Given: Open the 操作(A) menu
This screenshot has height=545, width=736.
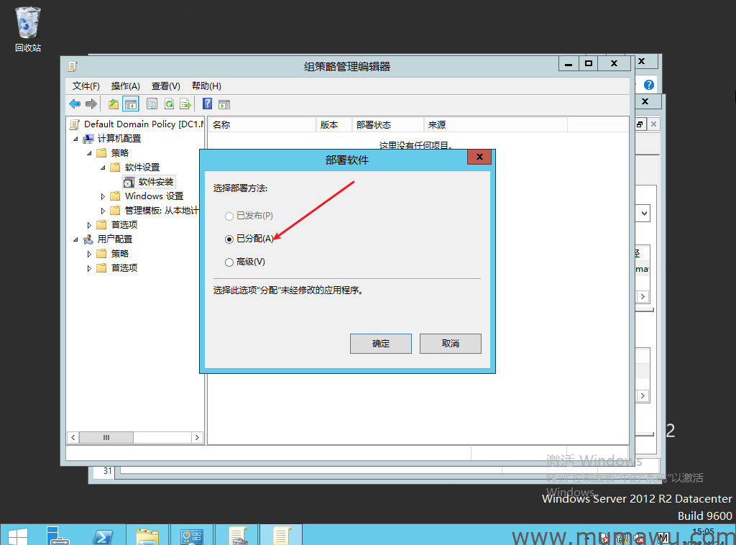Looking at the screenshot, I should coord(125,86).
